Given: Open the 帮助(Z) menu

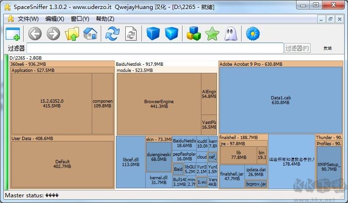Looking at the screenshot, I should (x=105, y=19).
